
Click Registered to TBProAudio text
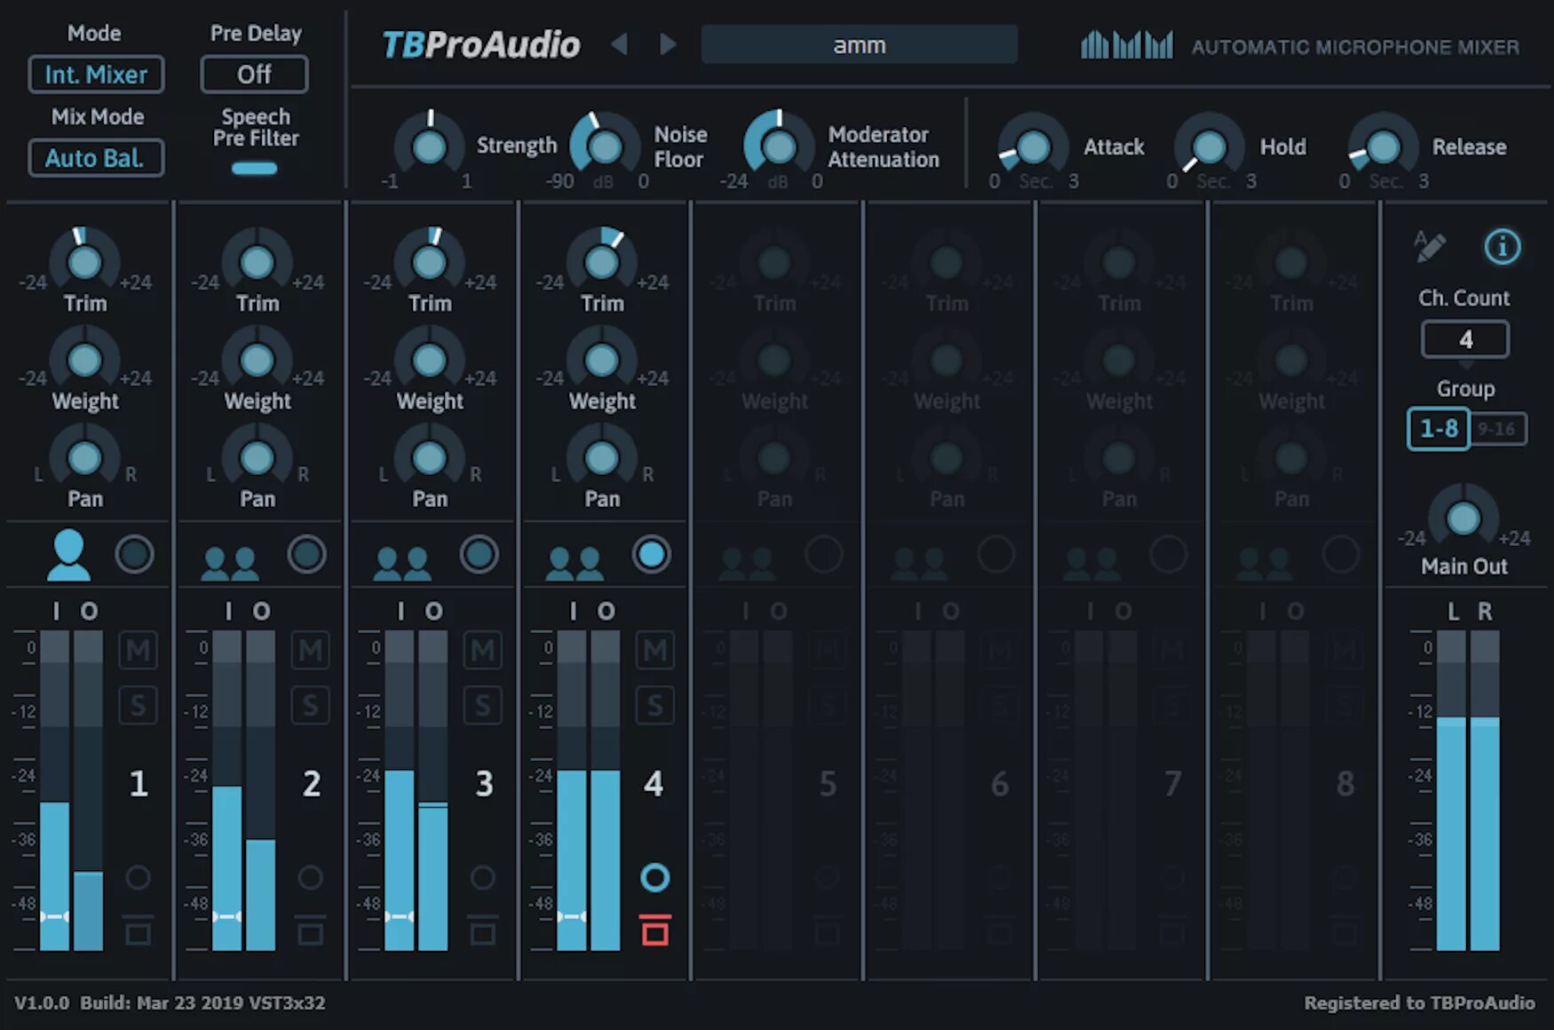pos(1419,1003)
